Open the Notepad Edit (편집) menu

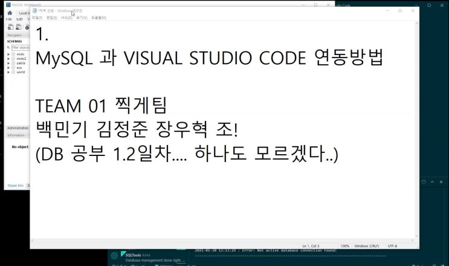tap(51, 18)
